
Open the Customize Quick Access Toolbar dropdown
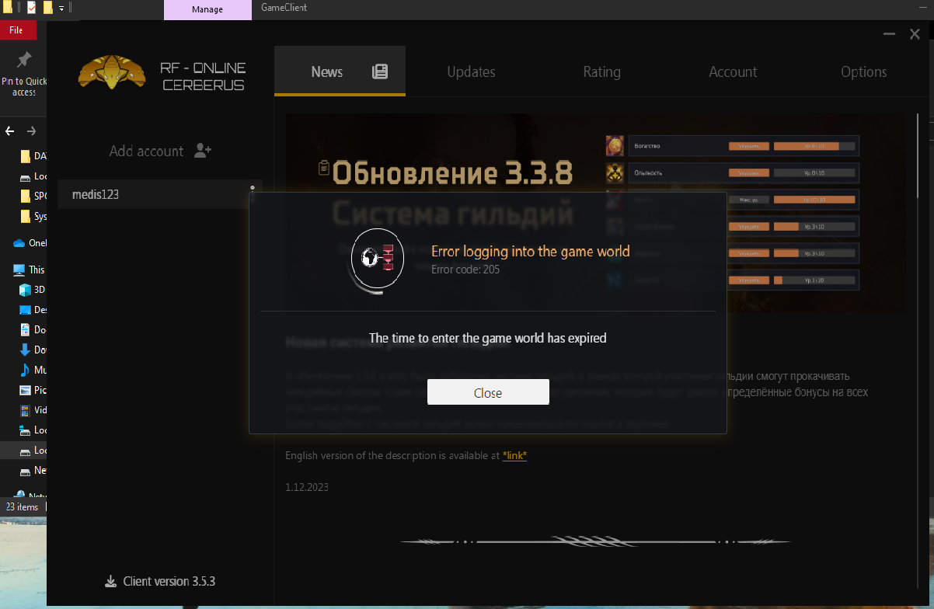[x=61, y=8]
